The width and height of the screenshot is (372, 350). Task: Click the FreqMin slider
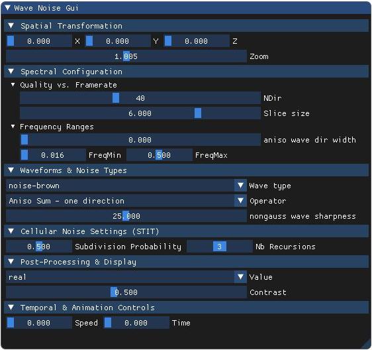[x=53, y=155]
